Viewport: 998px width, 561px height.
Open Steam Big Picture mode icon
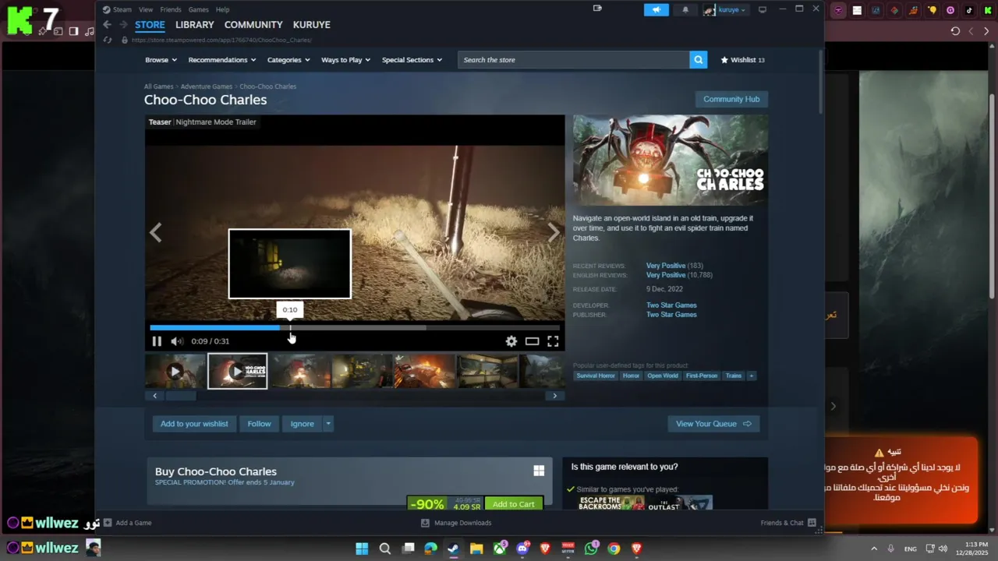[x=763, y=9]
